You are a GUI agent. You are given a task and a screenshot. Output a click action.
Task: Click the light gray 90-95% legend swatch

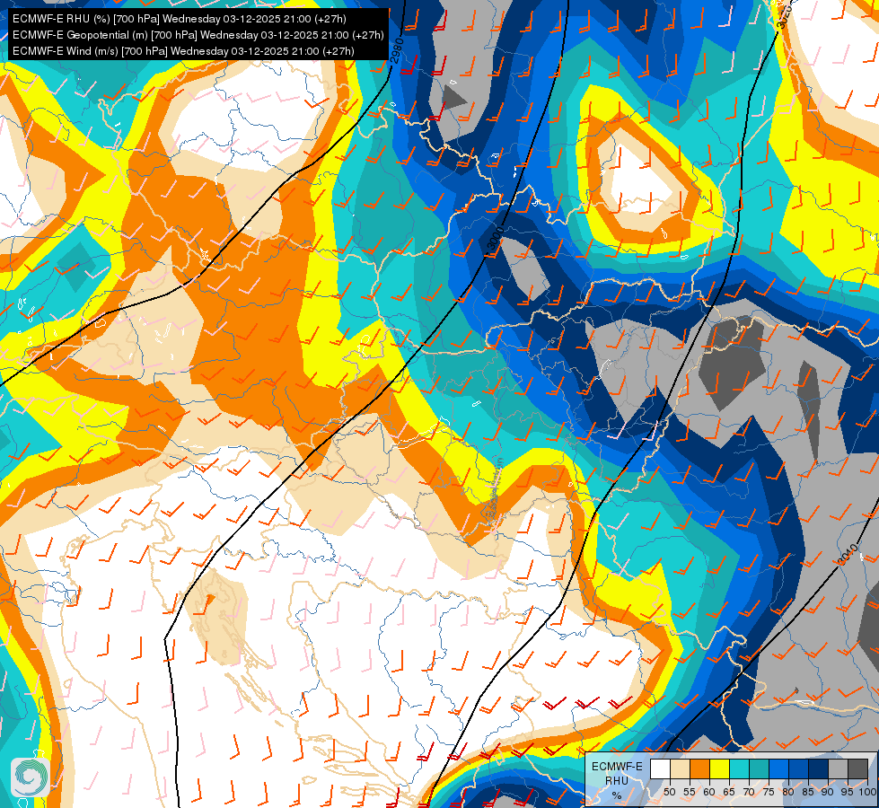[838, 768]
